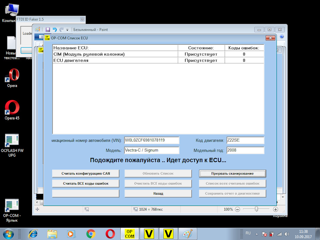Click the Коды ошибок column header
The image size is (320, 240).
point(244,48)
